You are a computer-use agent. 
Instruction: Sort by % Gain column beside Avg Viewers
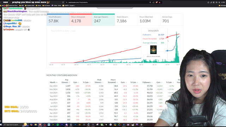tap(87, 82)
